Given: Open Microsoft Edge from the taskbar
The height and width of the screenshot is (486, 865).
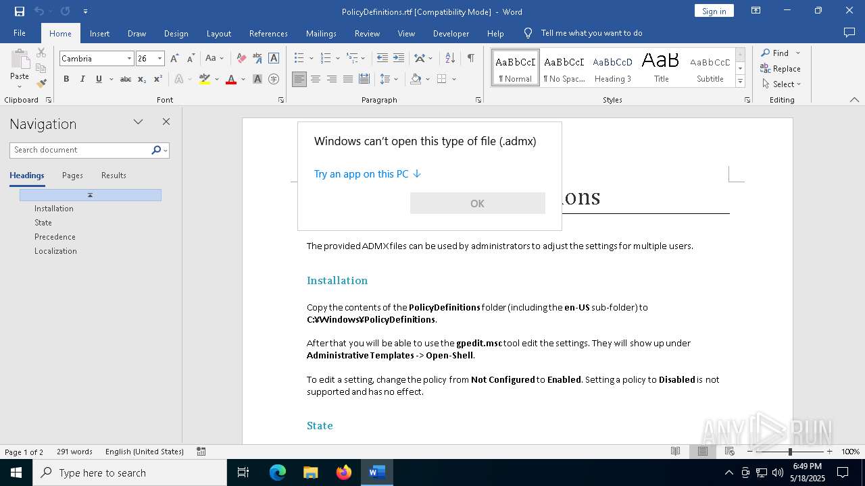Looking at the screenshot, I should coord(278,473).
